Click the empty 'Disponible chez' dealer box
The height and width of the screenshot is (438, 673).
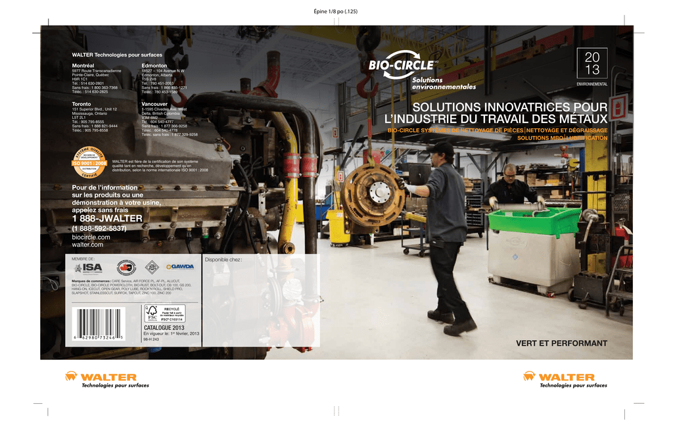[x=261, y=300]
